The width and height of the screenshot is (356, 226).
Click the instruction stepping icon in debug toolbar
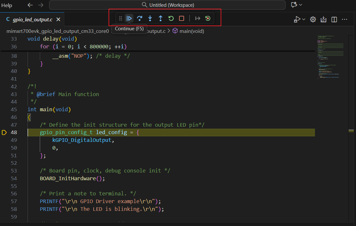point(197,18)
